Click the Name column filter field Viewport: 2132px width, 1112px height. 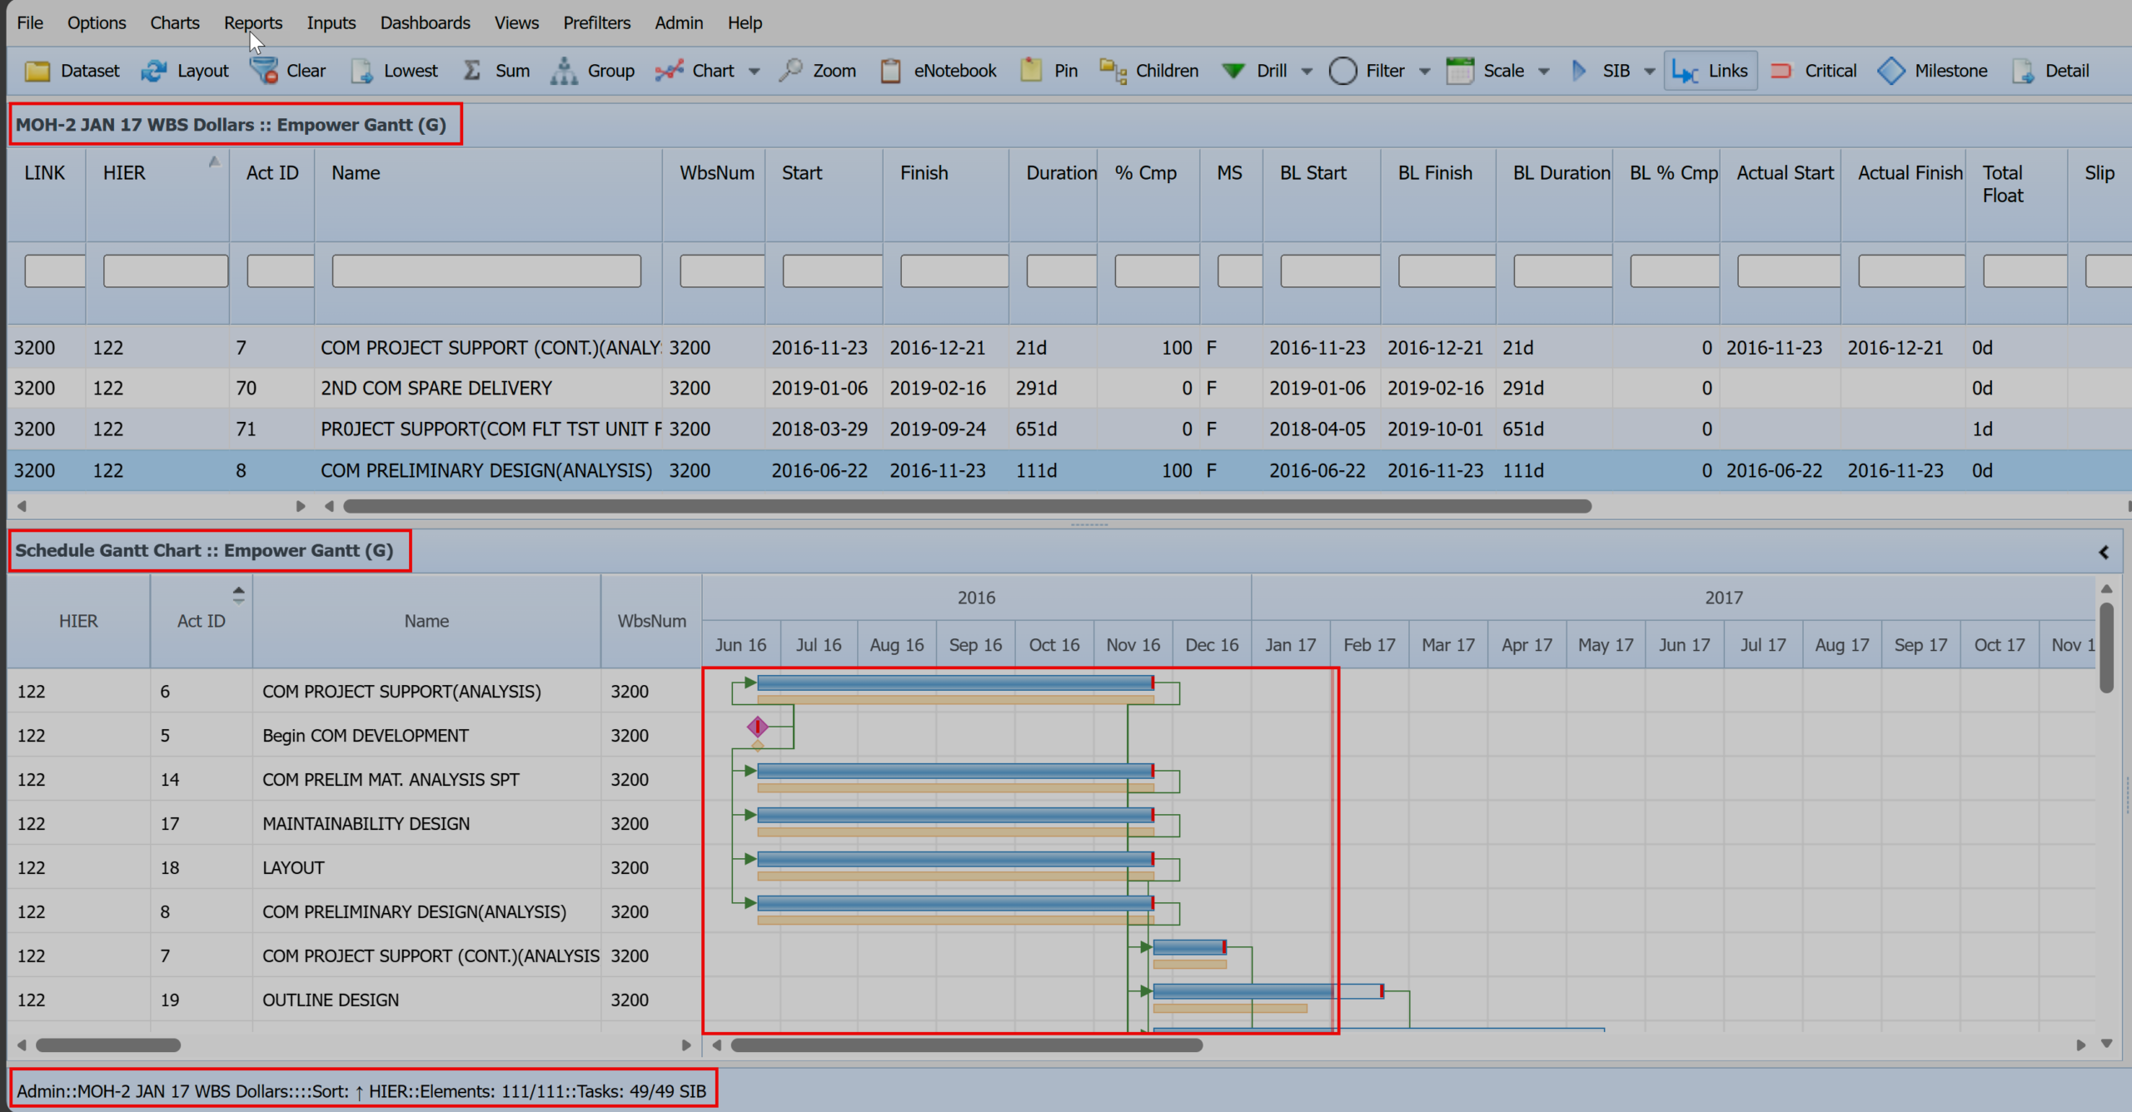pos(486,270)
